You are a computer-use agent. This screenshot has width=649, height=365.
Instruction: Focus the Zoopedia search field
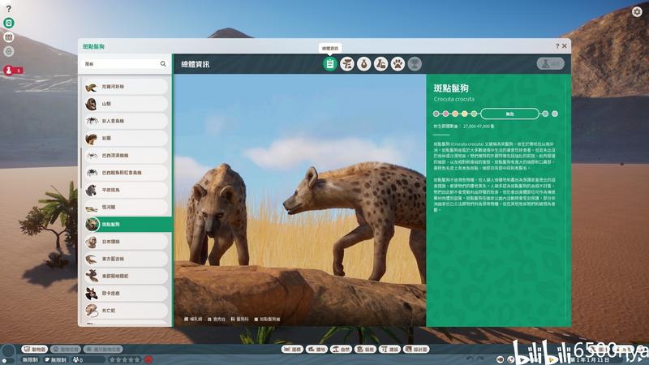coord(125,64)
